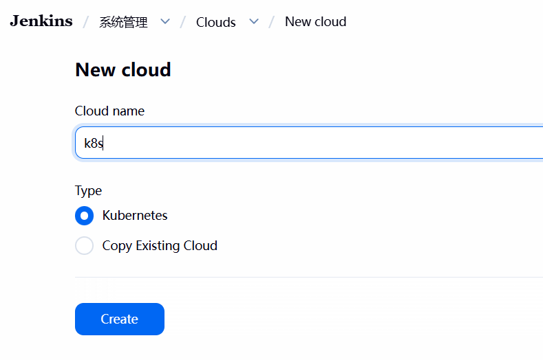This screenshot has width=543, height=360.
Task: Focus the Cloud name input field
Action: 309,142
